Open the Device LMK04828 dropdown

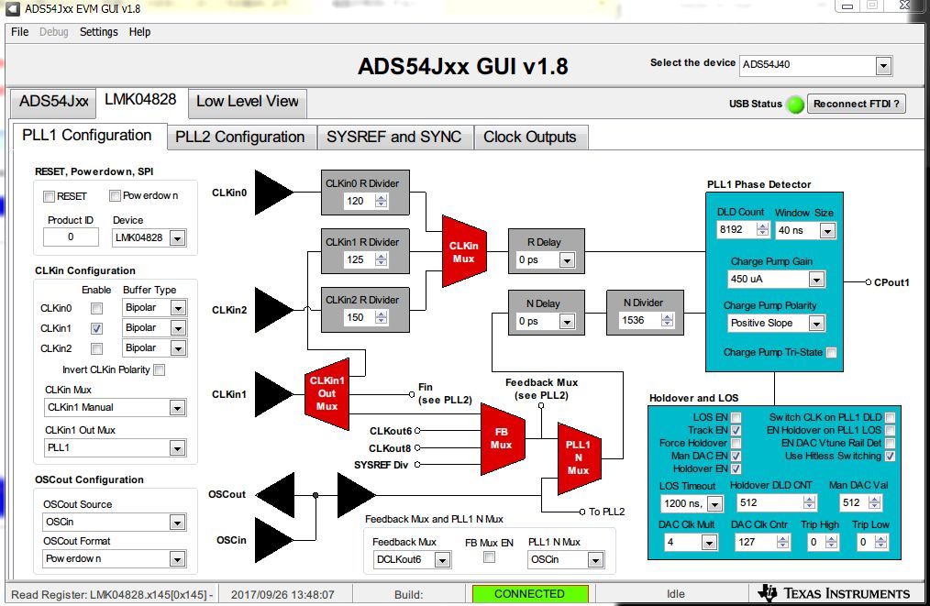149,237
